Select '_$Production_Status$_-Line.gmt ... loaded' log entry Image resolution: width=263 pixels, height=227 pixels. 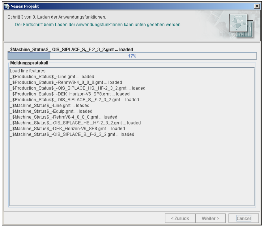pos(52,77)
